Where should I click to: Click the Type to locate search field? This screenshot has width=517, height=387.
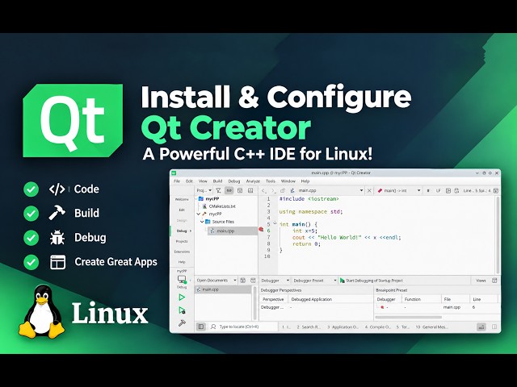point(243,327)
